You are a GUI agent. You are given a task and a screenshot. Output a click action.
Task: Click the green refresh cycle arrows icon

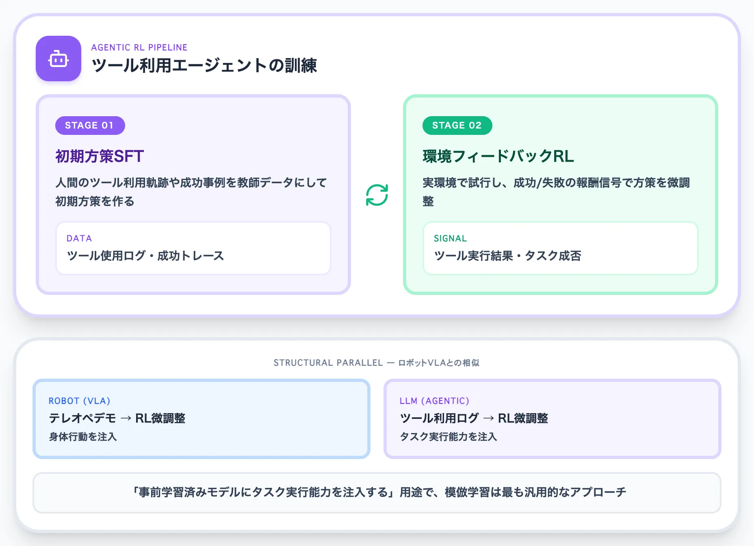coord(377,195)
